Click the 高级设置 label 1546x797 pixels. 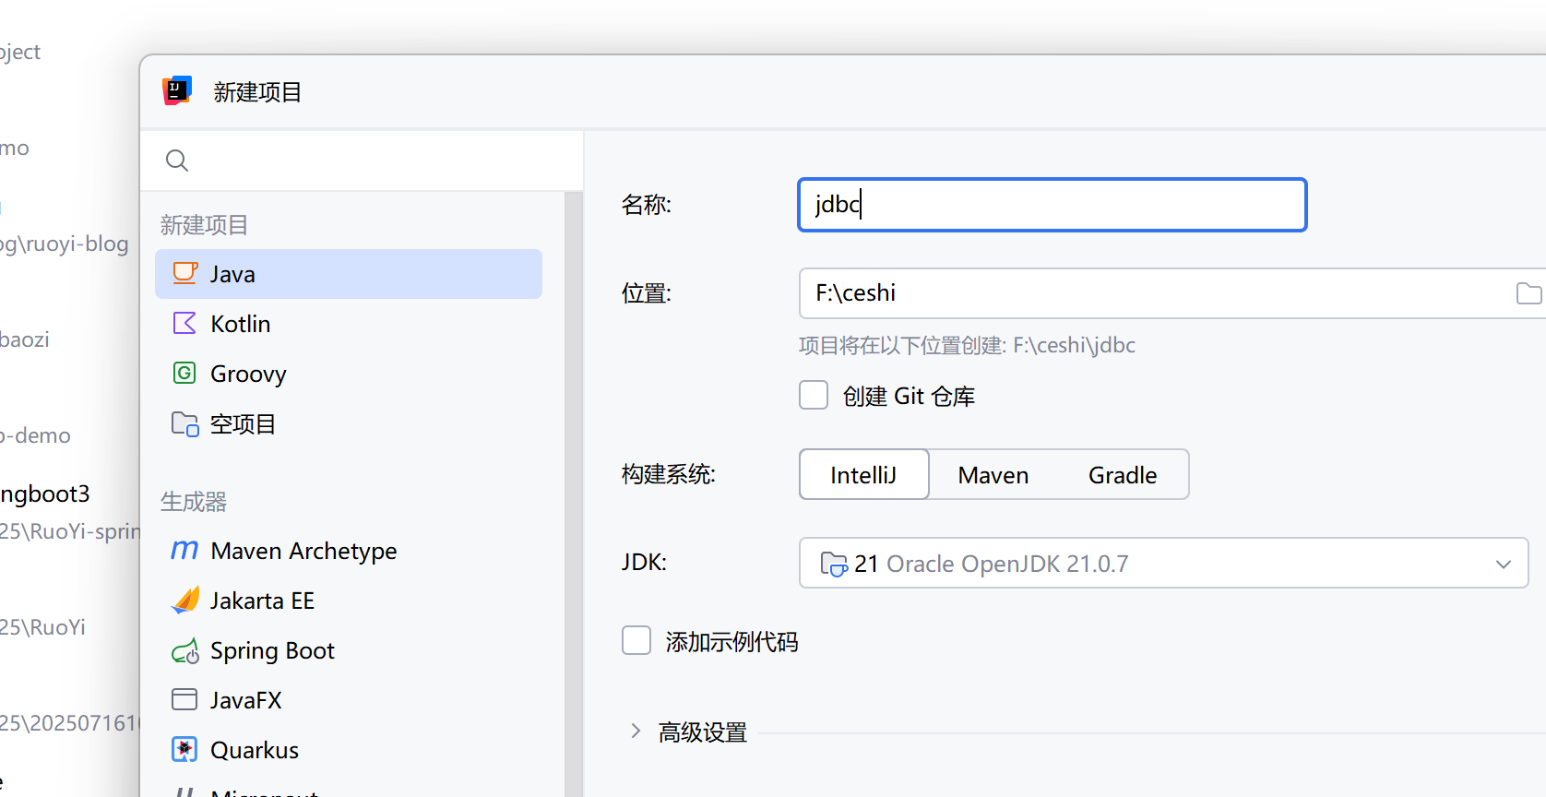click(703, 732)
